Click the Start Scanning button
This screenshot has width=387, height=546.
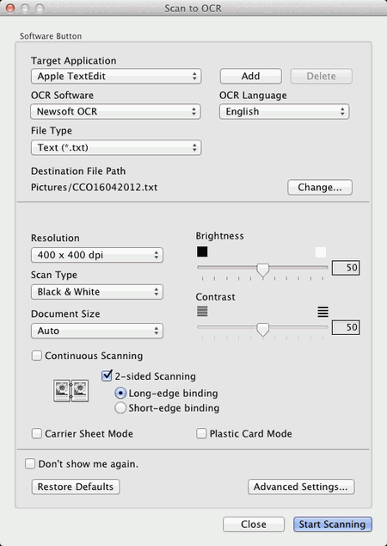333,524
